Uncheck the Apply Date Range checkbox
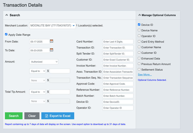The height and width of the screenshot is (133, 193). click(x=6, y=34)
